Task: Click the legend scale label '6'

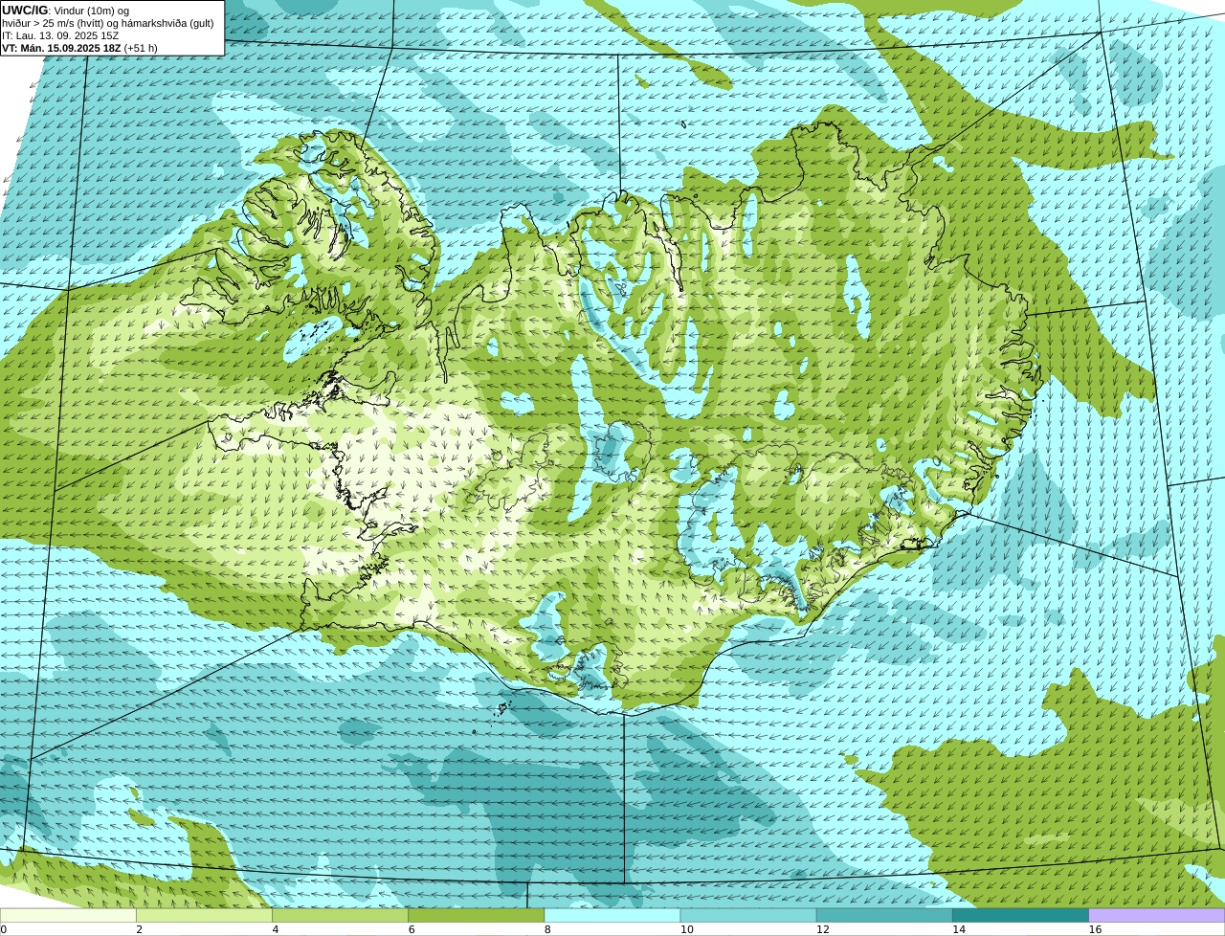Action: pyautogui.click(x=412, y=929)
